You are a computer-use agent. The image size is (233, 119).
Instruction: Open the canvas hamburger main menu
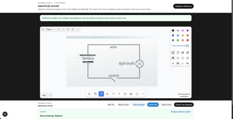43,29
